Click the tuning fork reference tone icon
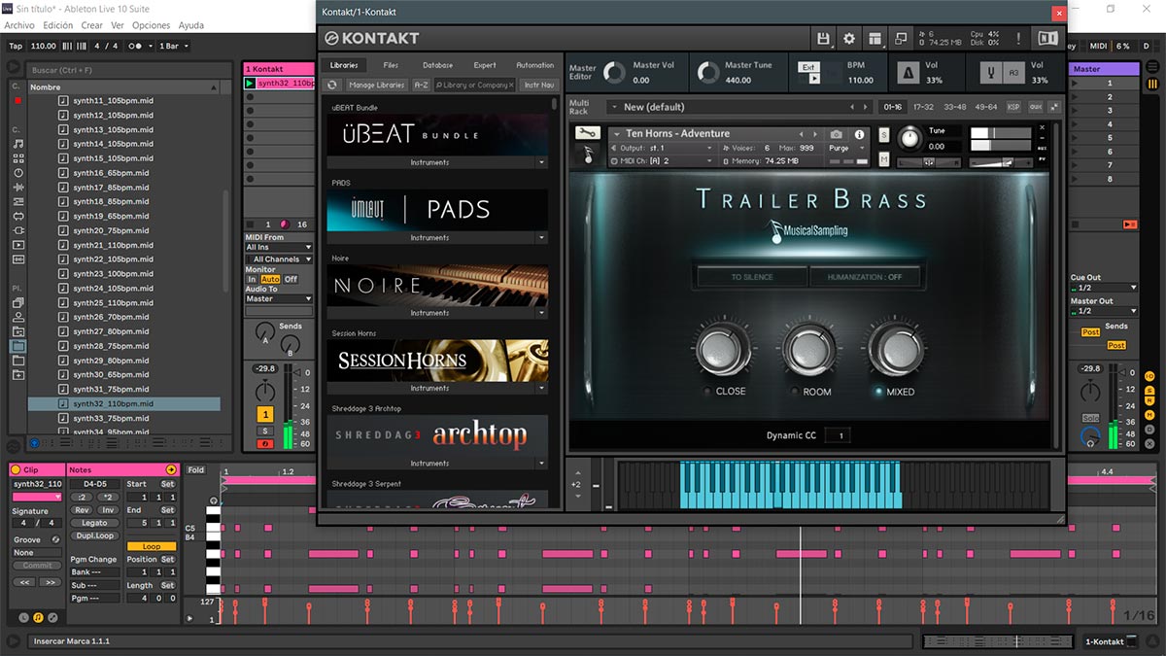The image size is (1166, 656). tap(992, 73)
